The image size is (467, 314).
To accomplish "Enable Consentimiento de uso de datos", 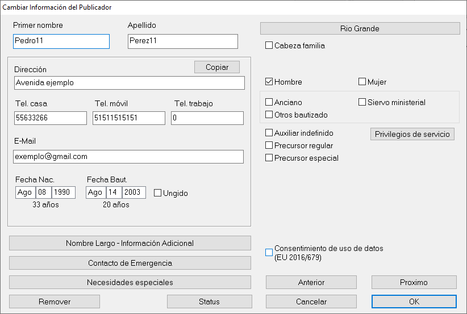I will point(269,253).
